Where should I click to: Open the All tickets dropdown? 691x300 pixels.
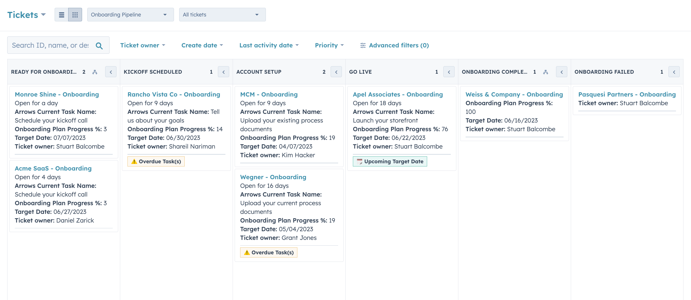point(222,14)
